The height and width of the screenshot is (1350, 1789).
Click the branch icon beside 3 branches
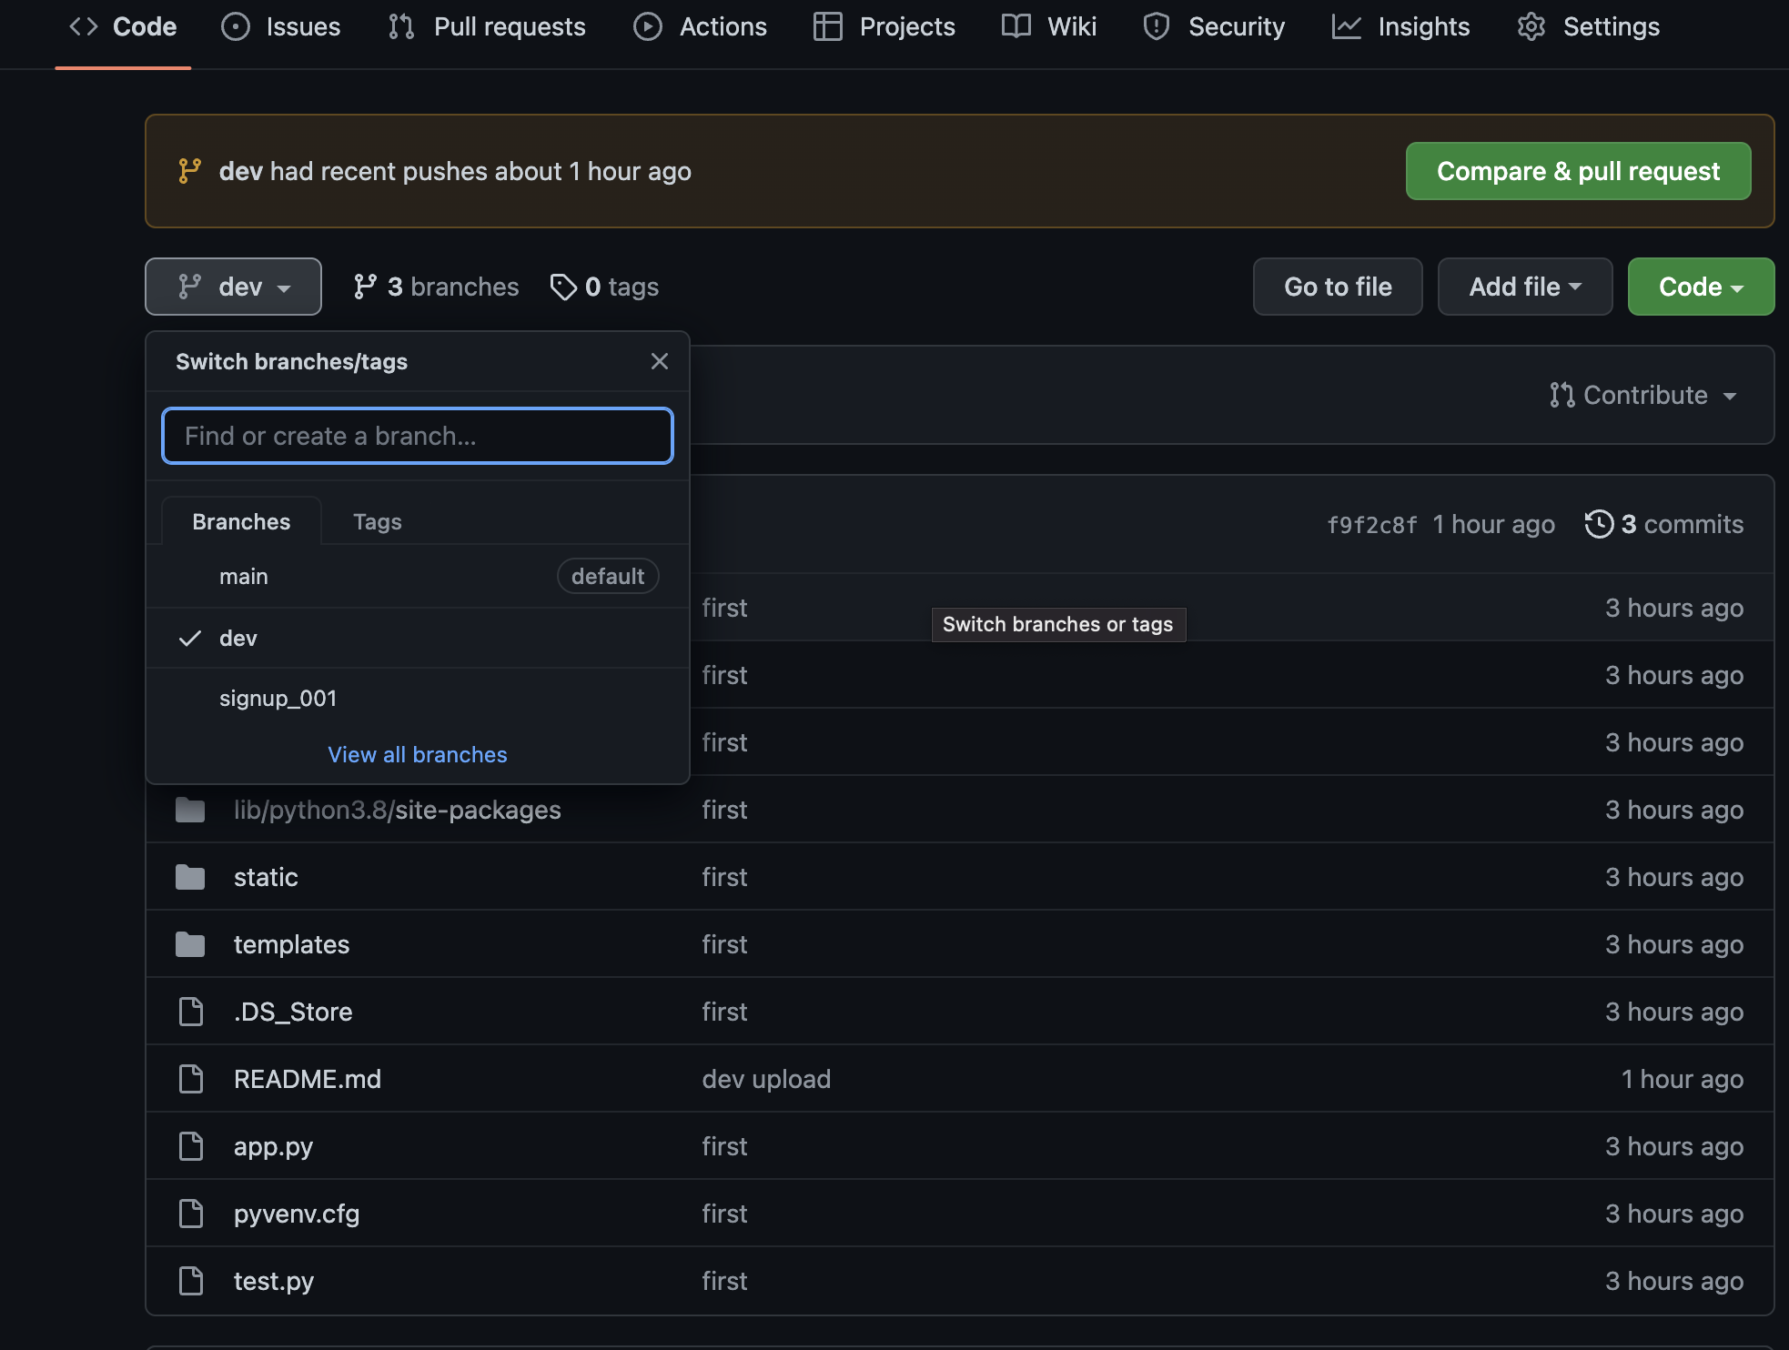pos(365,287)
